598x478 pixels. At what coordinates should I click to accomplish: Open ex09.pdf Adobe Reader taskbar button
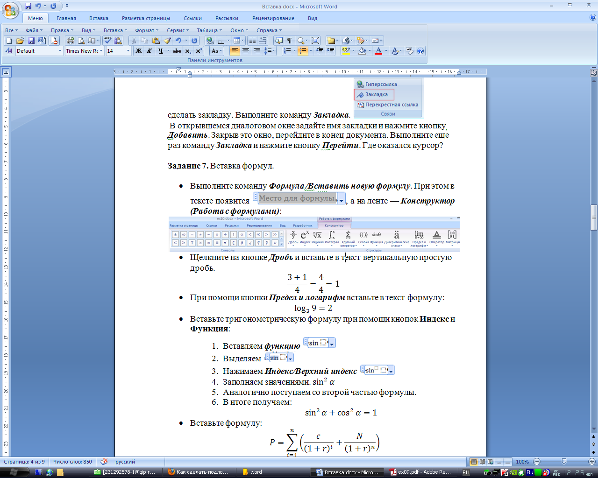point(421,472)
